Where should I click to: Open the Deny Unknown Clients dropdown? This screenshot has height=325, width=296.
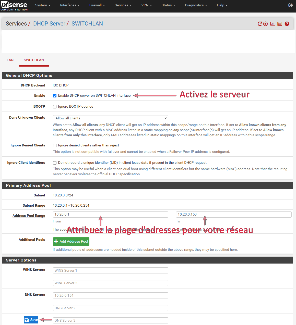tap(110, 118)
